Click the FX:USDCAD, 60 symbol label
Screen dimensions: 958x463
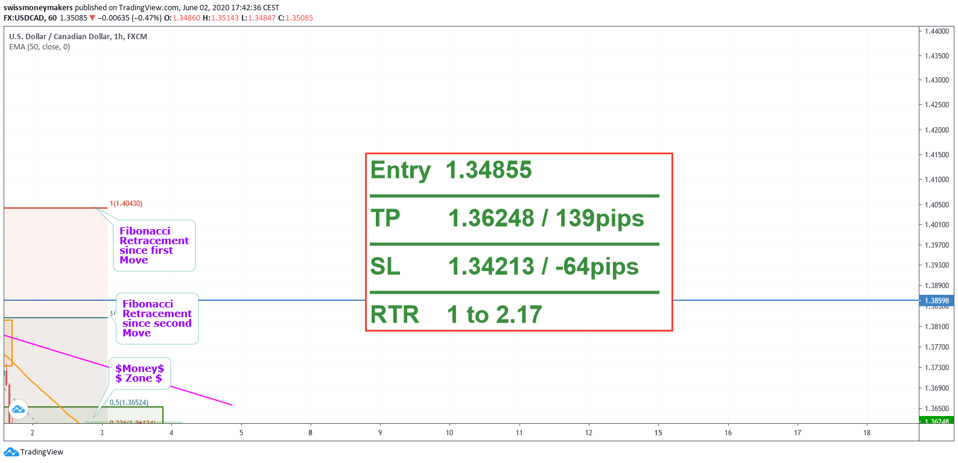click(x=30, y=18)
